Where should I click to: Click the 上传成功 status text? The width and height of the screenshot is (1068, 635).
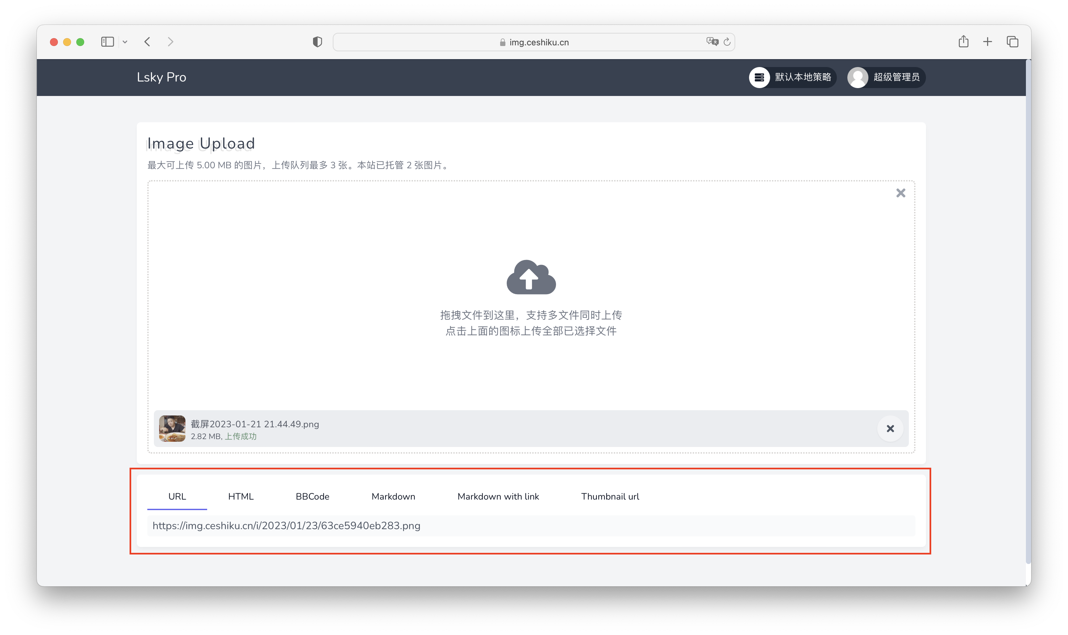241,436
